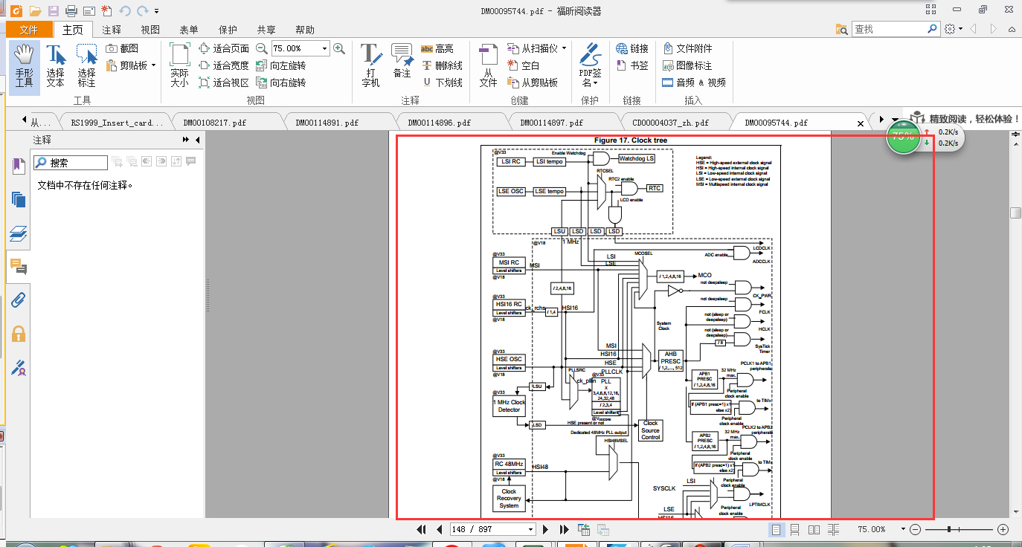Open the PDF Sign tool (PDF签名)
Image resolution: width=1022 pixels, height=547 pixels.
(590, 65)
